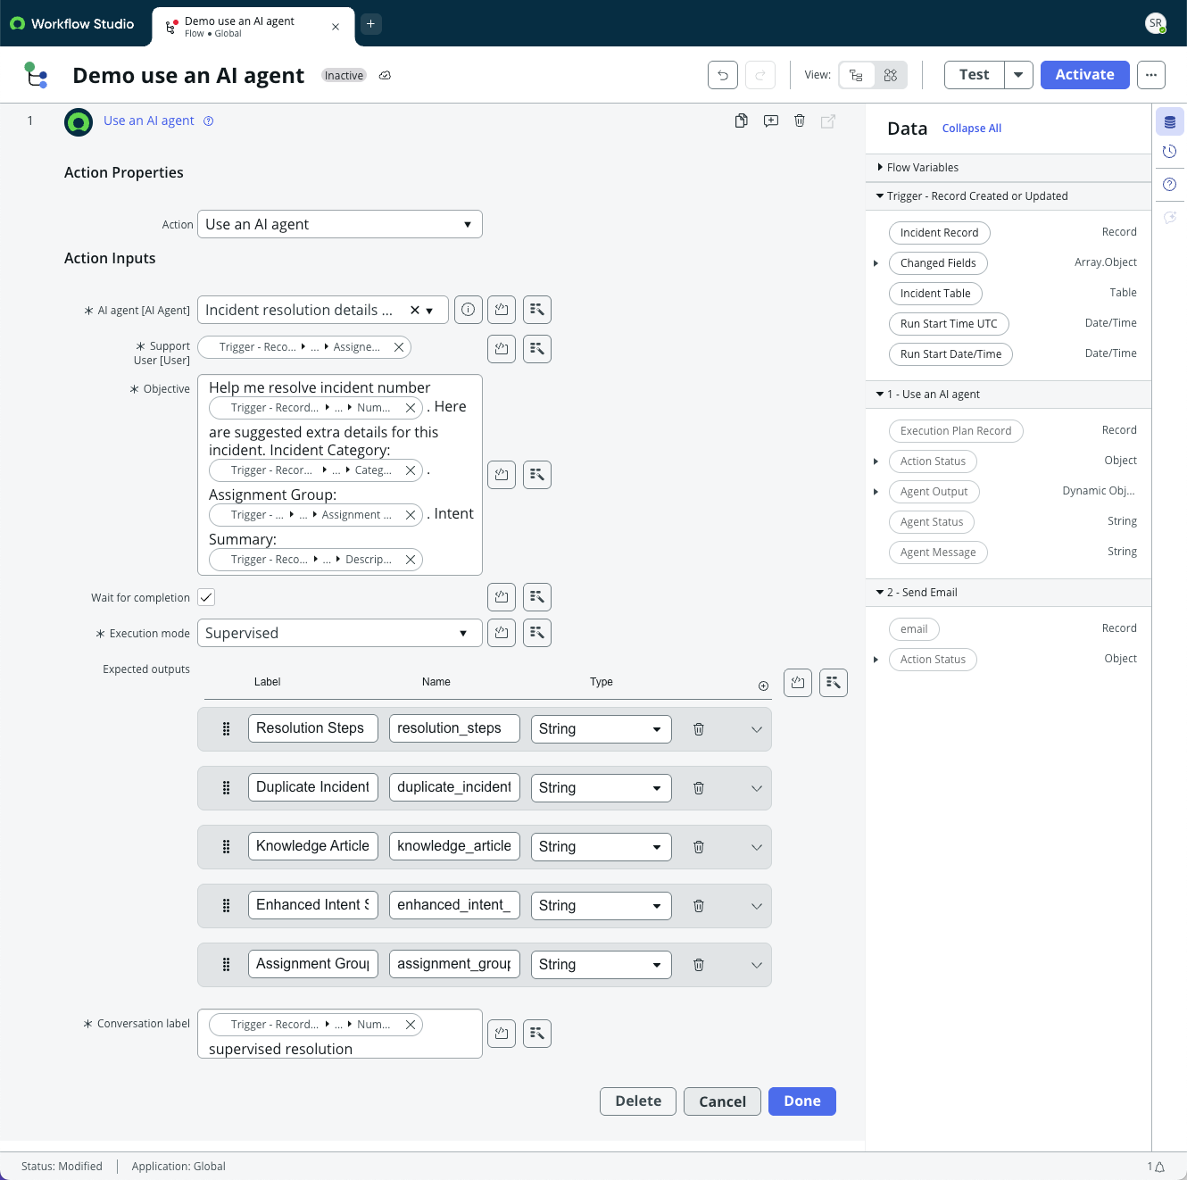Delete the Knowledge Article output row

[x=699, y=847]
